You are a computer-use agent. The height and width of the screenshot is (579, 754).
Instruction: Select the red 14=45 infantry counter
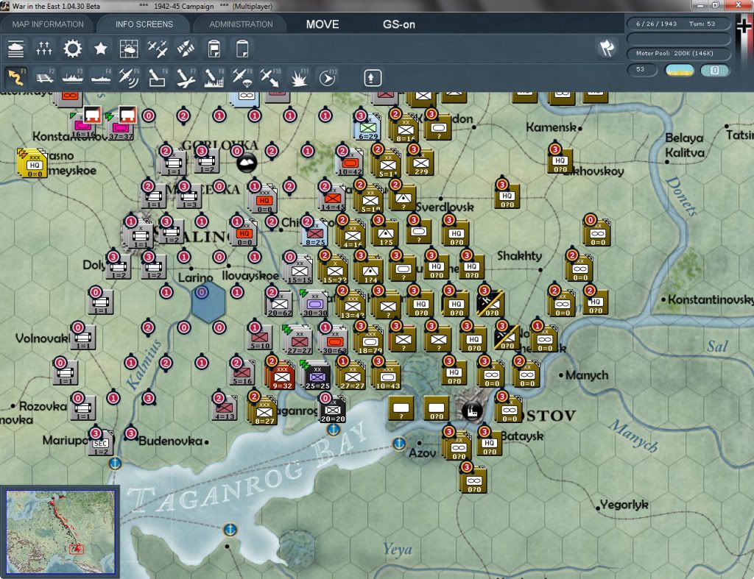click(x=332, y=199)
